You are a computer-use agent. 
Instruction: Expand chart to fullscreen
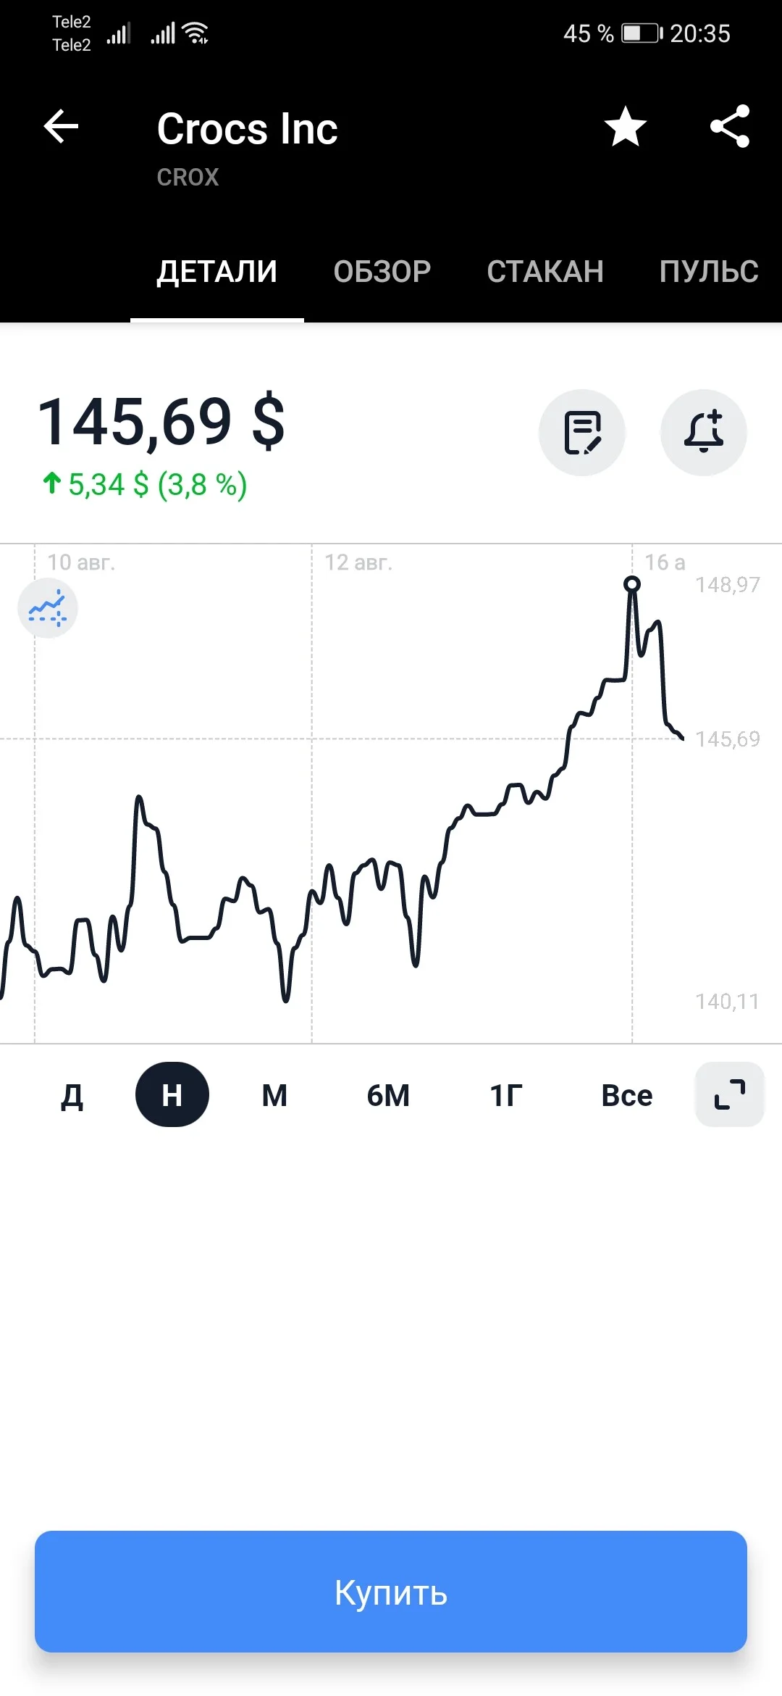(730, 1094)
